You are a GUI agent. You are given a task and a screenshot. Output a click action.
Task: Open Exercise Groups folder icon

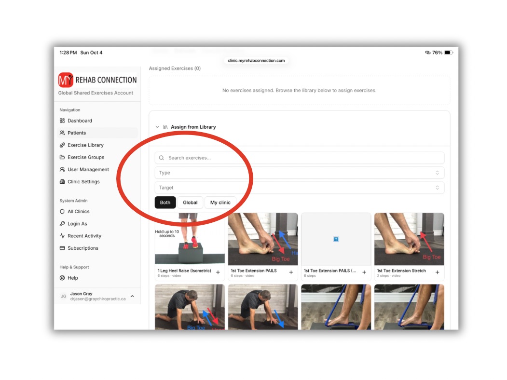tap(62, 157)
